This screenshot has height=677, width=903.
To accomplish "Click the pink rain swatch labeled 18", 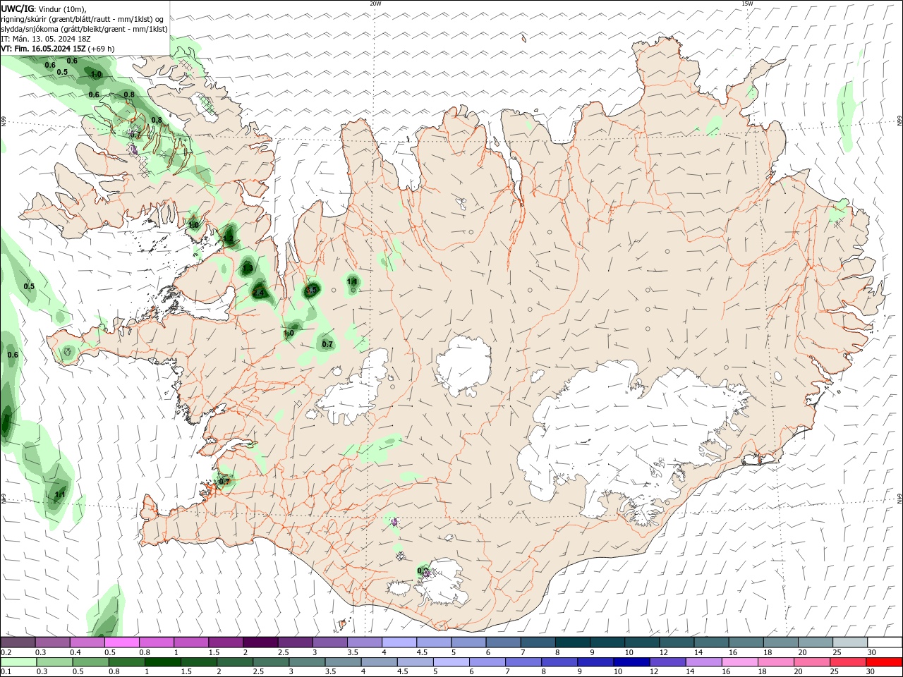I will click(x=776, y=662).
